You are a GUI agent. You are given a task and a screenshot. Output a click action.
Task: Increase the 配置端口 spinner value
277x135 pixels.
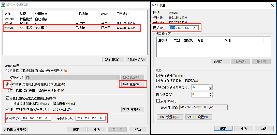click(x=210, y=93)
